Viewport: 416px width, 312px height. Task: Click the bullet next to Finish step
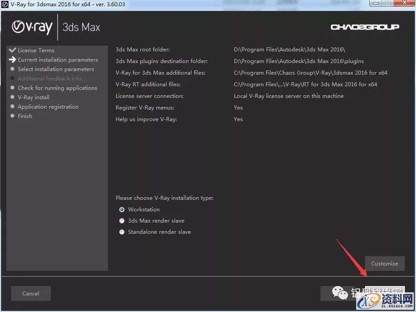[x=12, y=116]
